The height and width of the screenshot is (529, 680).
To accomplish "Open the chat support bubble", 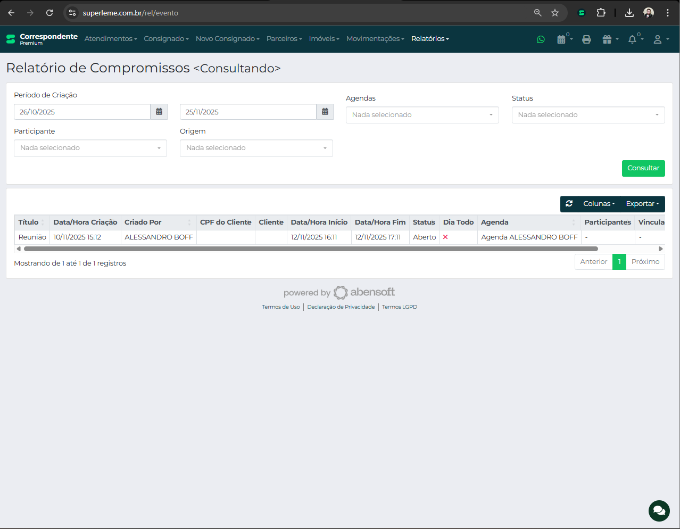I will (659, 511).
